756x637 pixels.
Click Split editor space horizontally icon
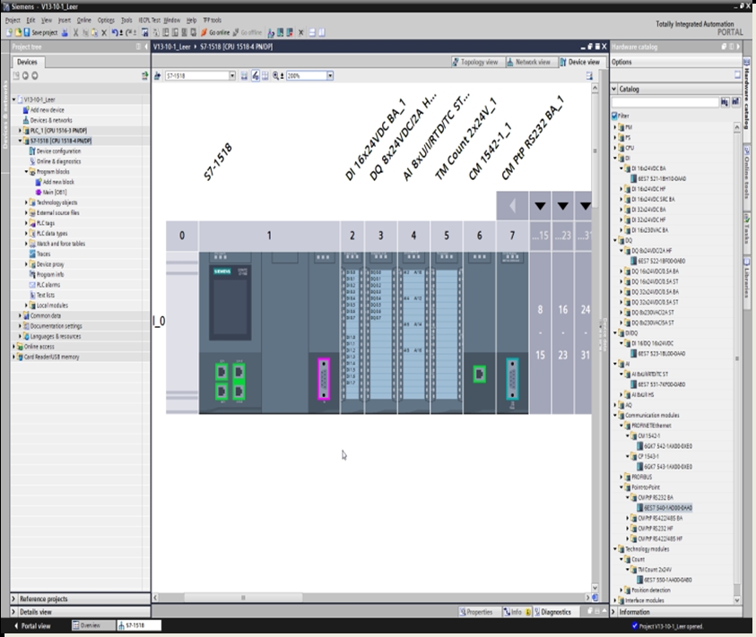tap(312, 33)
